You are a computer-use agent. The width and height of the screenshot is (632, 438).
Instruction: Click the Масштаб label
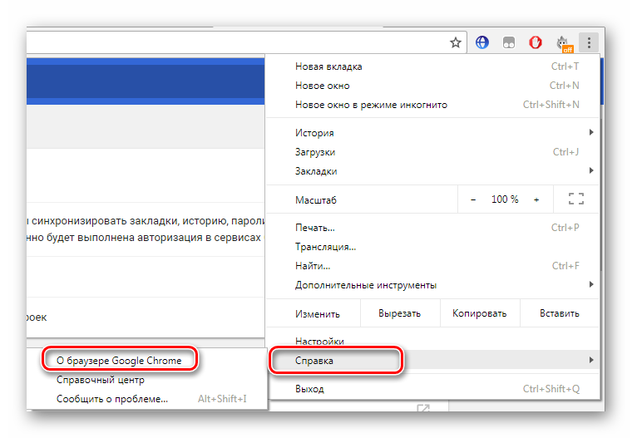tap(316, 199)
